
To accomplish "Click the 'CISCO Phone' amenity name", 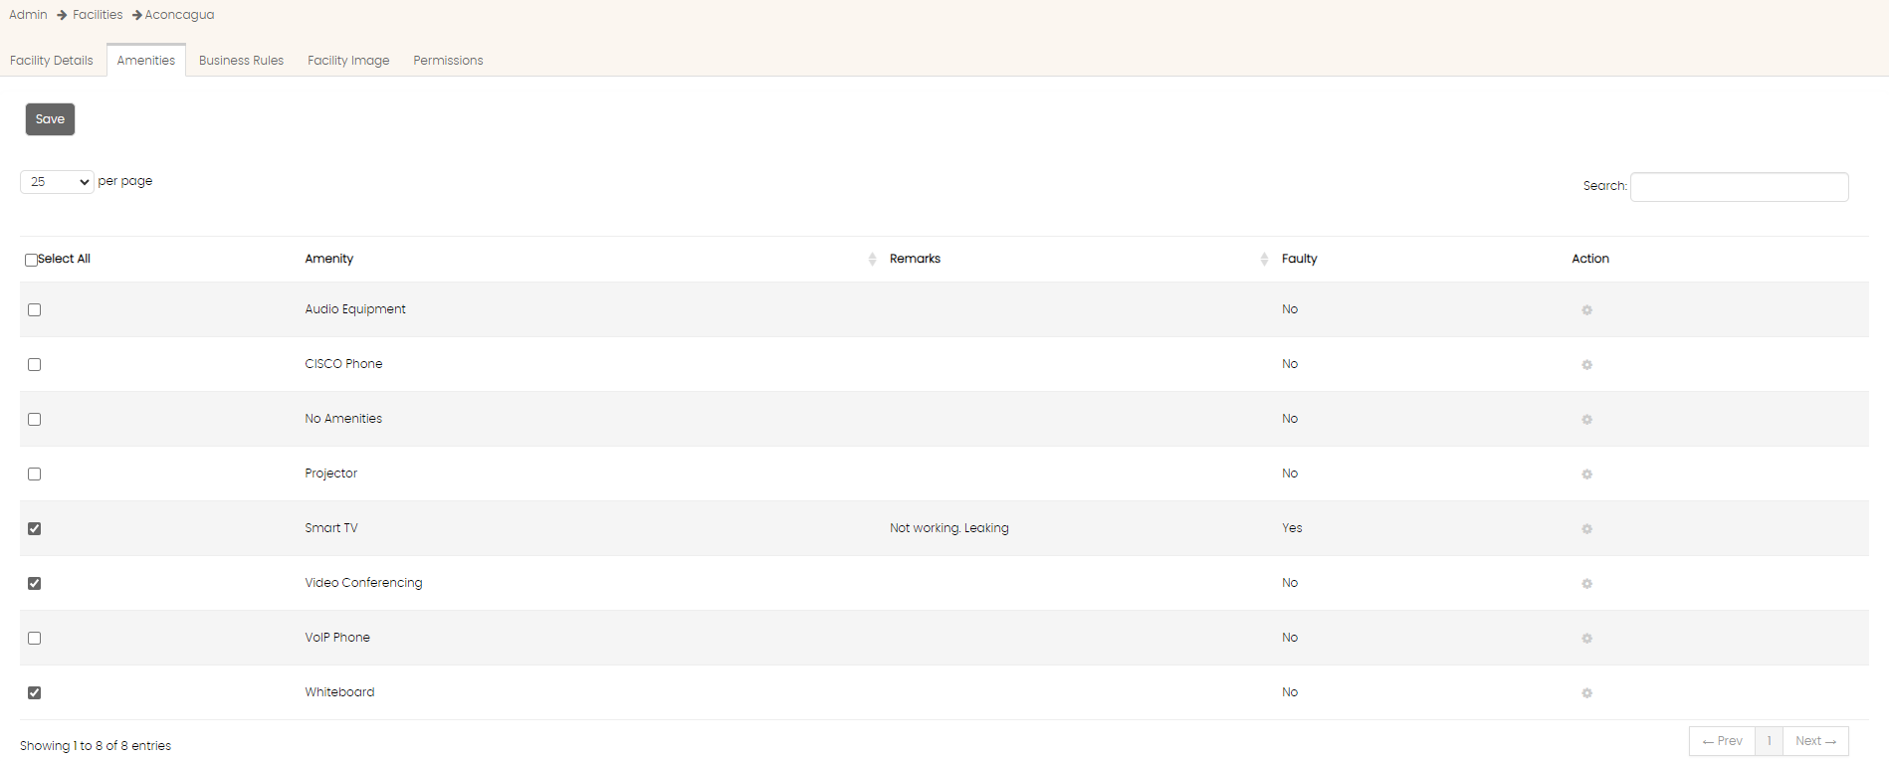I will point(343,364).
